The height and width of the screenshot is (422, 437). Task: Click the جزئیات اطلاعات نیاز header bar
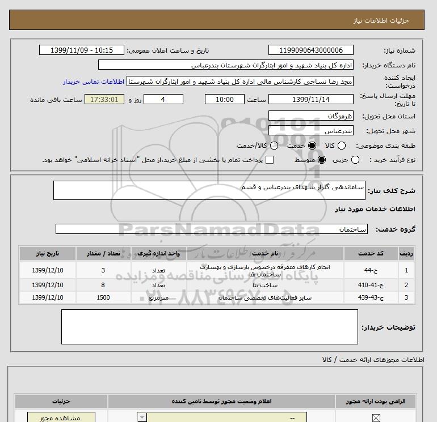pos(217,20)
